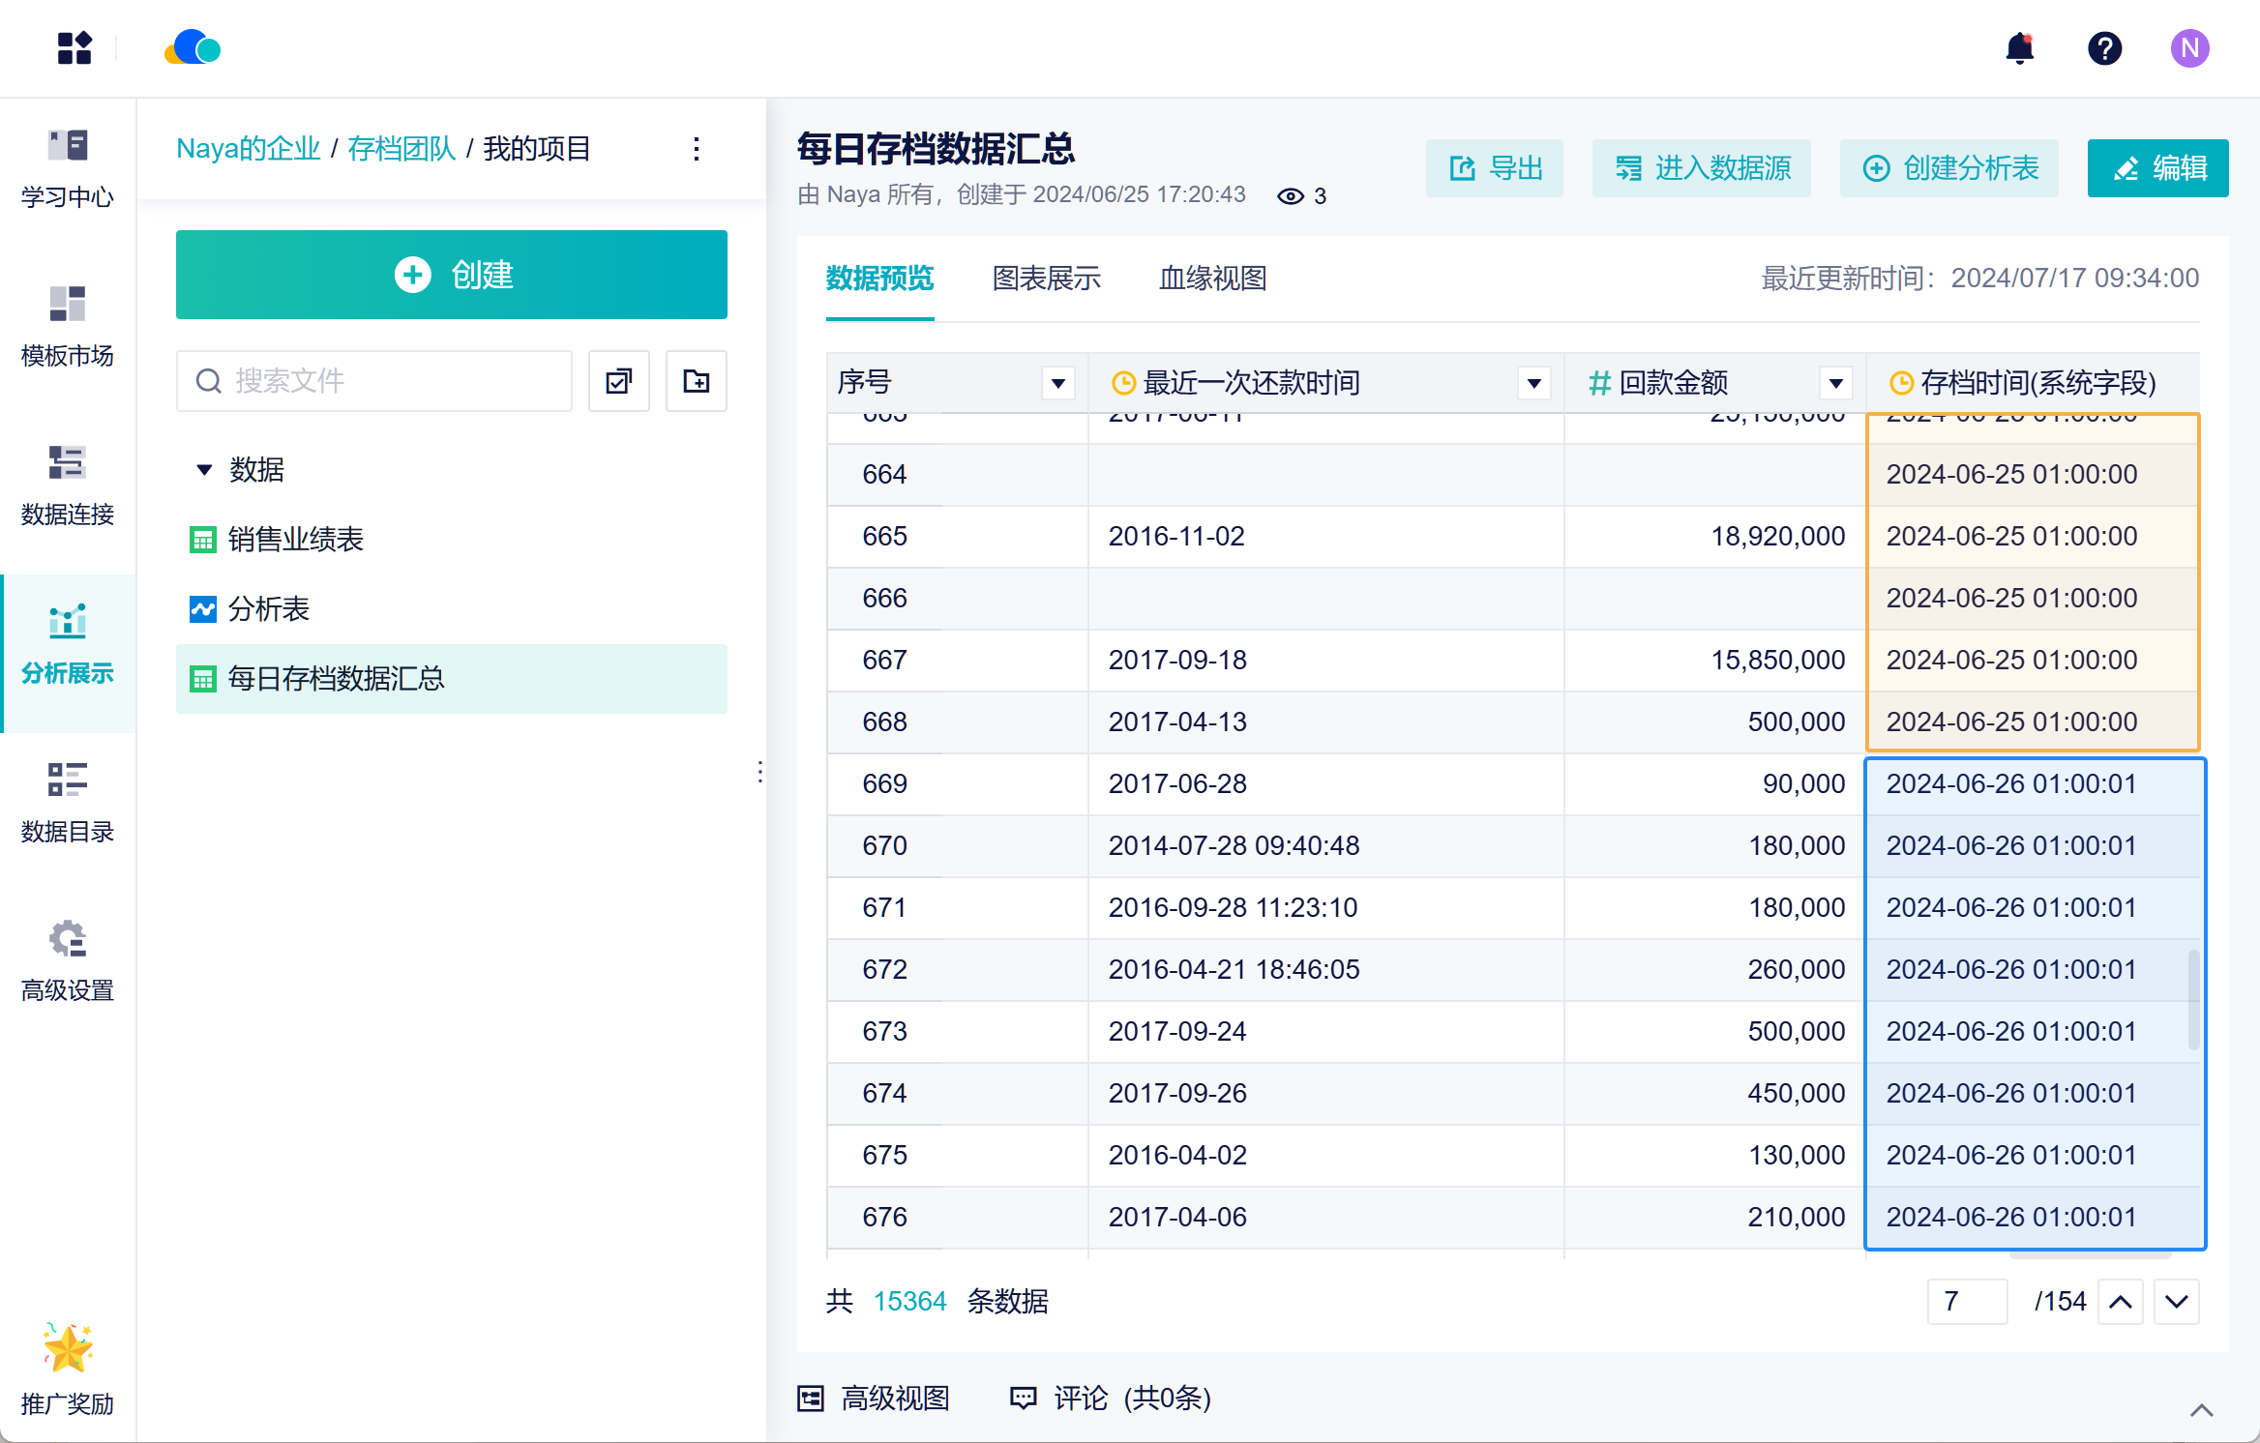Viewport: 2260px width, 1443px height.
Task: Switch to 血缘视图 tab
Action: 1212,279
